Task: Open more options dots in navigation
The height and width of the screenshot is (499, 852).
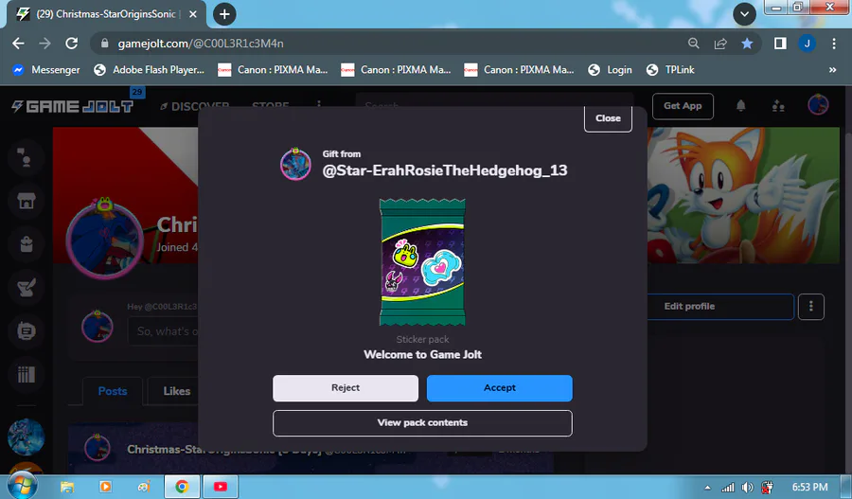Action: (319, 104)
